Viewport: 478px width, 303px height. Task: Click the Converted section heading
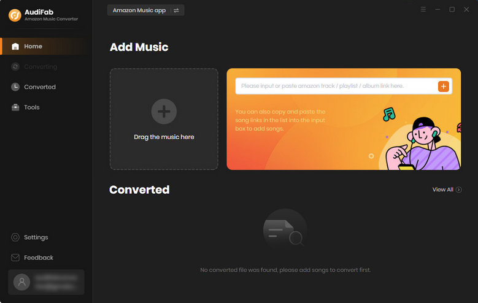(x=139, y=190)
